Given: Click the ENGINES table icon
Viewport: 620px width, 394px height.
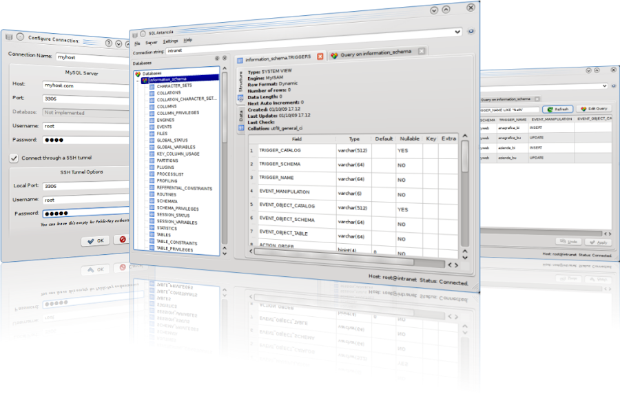Looking at the screenshot, I should coord(152,120).
